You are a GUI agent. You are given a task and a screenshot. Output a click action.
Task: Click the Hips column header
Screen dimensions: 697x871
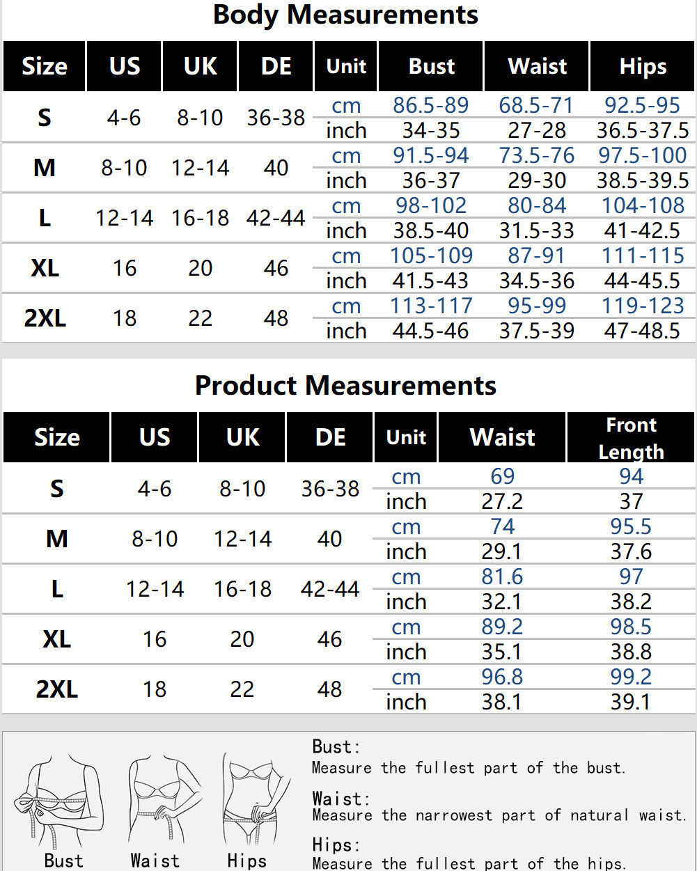[643, 66]
